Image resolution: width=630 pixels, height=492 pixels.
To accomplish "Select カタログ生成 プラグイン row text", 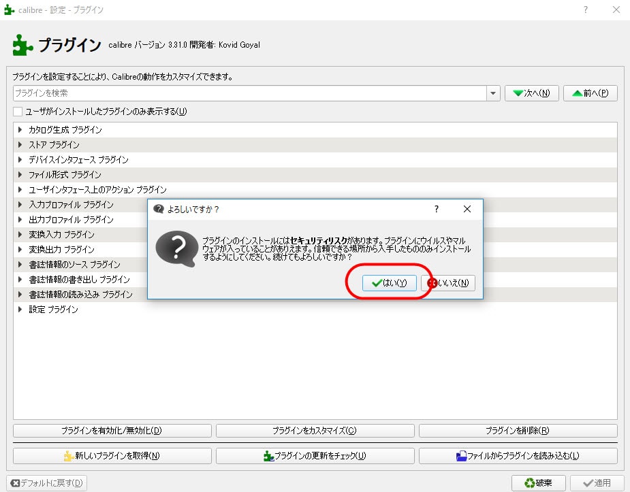I will 65,129.
